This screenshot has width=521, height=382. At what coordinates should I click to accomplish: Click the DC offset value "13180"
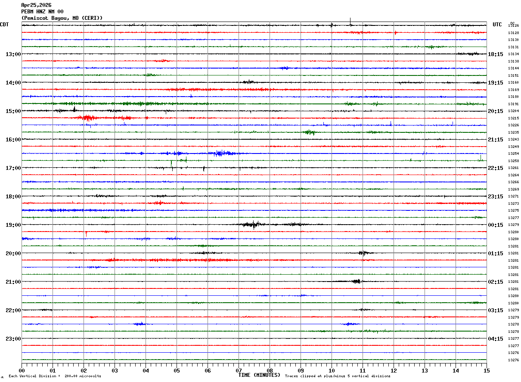coord(513,97)
